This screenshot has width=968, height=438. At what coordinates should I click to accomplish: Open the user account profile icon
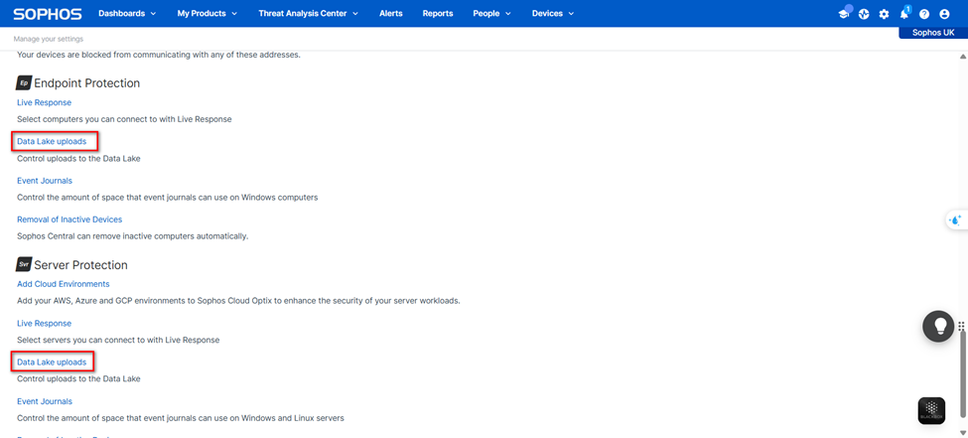click(944, 14)
